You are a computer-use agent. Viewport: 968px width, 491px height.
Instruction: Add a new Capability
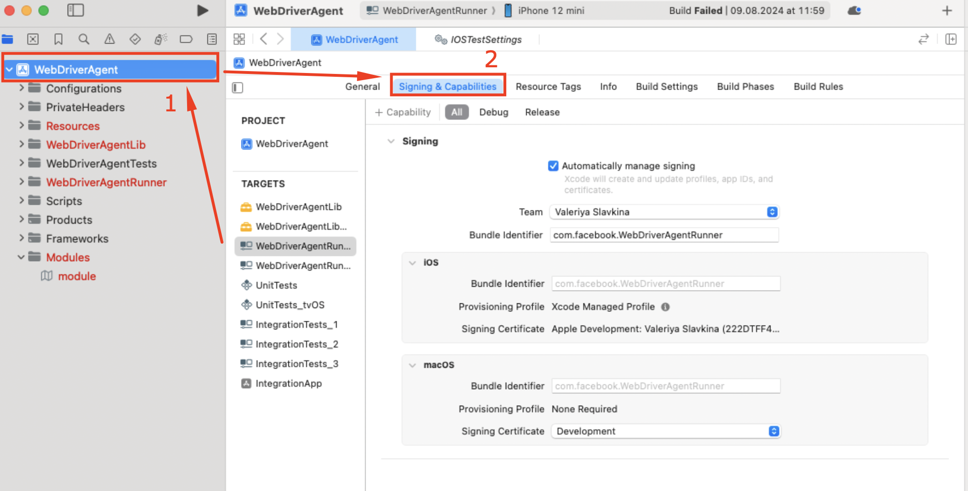coord(403,112)
